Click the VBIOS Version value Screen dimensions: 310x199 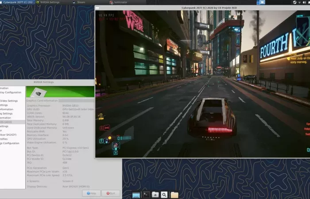(x=71, y=117)
